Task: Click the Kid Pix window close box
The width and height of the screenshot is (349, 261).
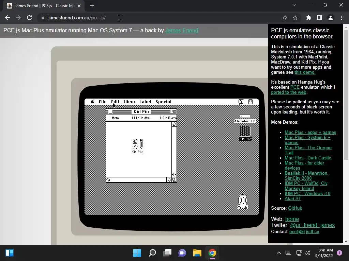Action: (x=110, y=111)
